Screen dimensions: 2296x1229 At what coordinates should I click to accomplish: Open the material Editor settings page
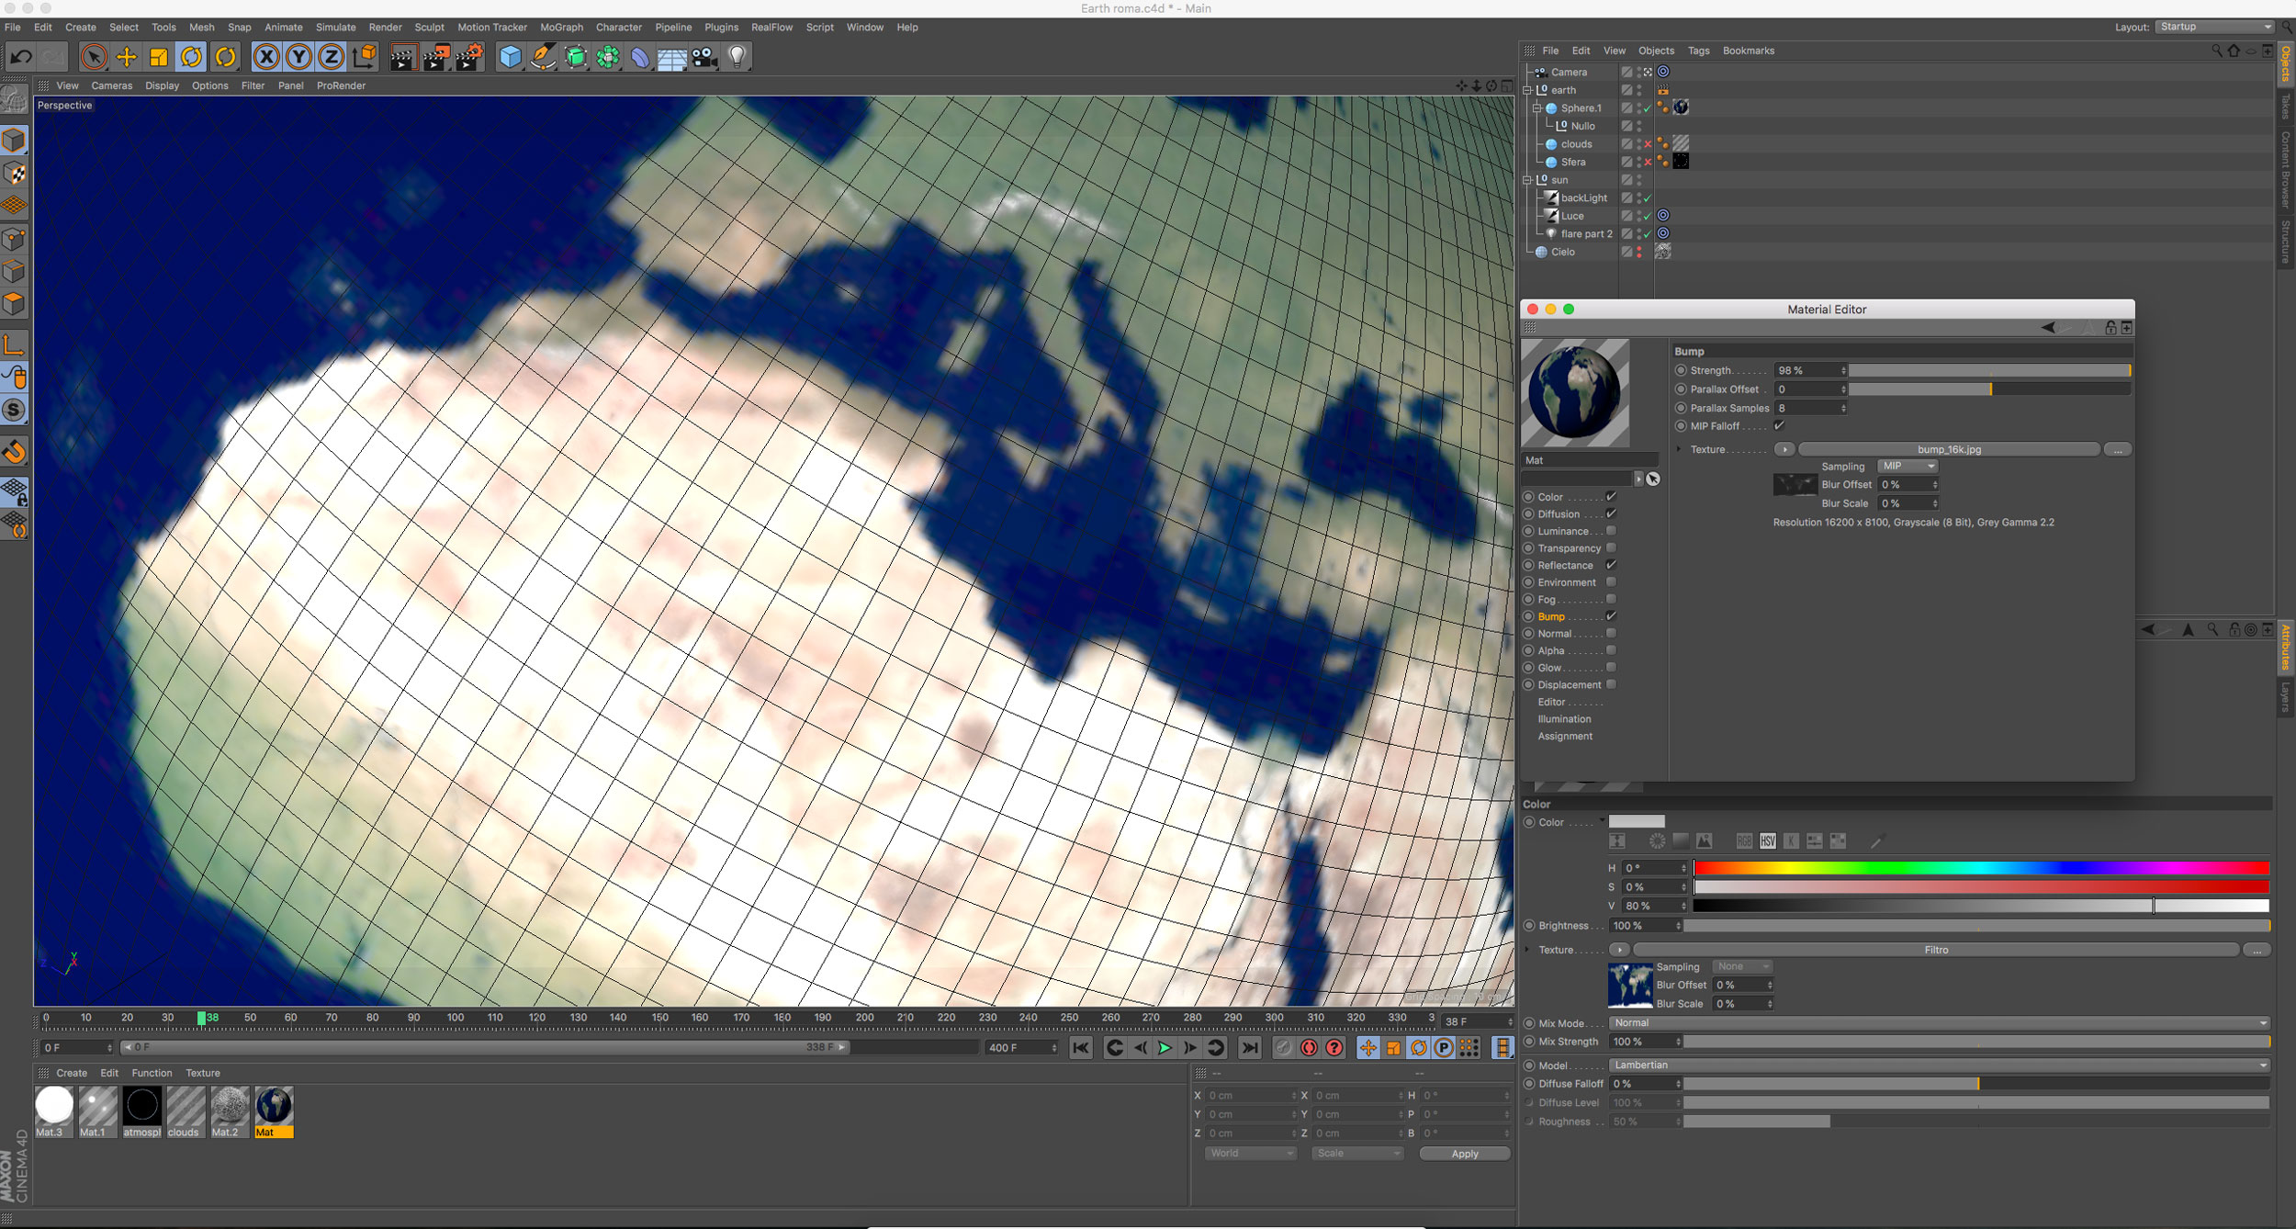(x=1551, y=702)
